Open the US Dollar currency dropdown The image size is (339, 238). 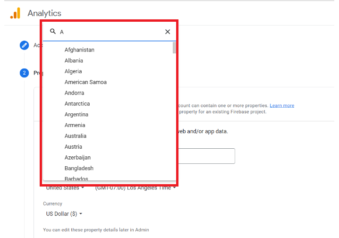pos(64,214)
